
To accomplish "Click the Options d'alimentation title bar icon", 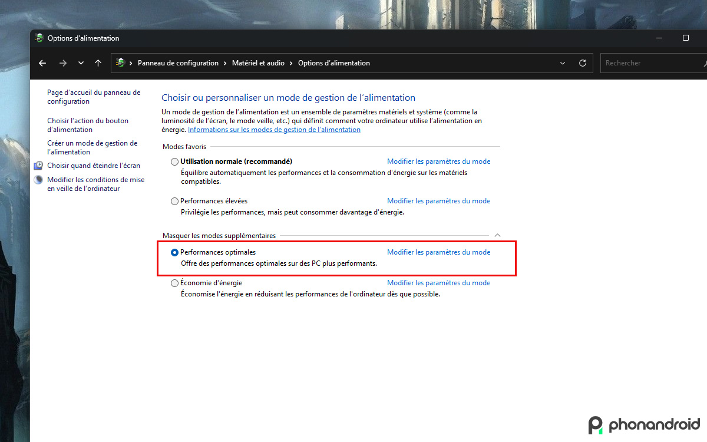I will click(39, 38).
